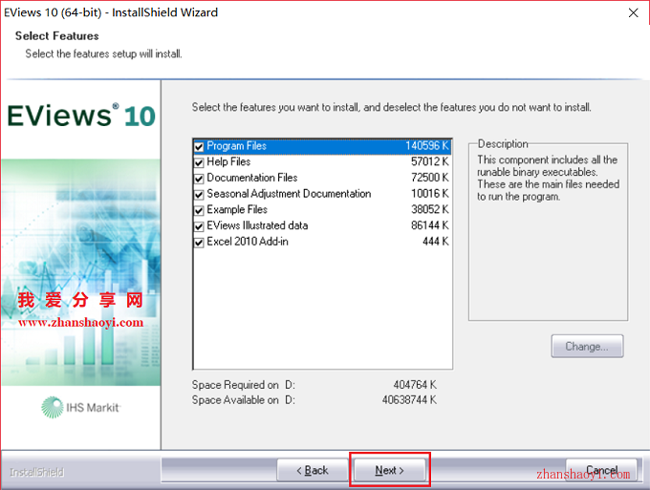Select the Example Files feature label

tap(237, 209)
